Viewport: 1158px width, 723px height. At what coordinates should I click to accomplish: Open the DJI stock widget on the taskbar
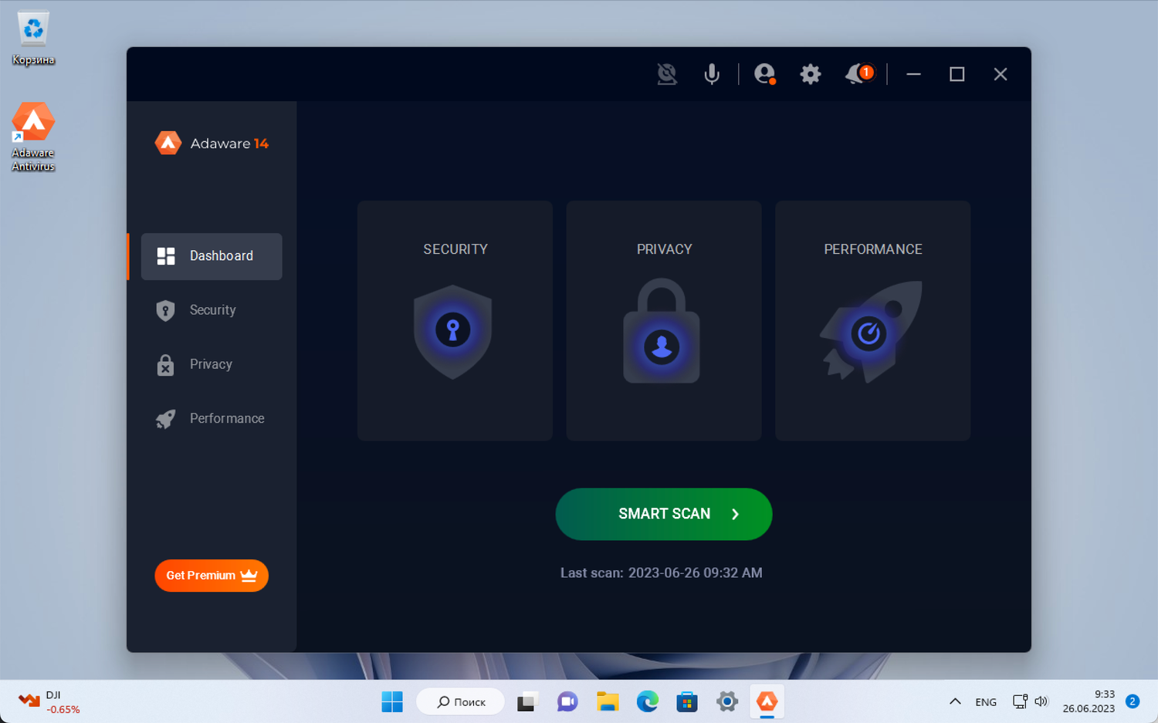point(49,701)
